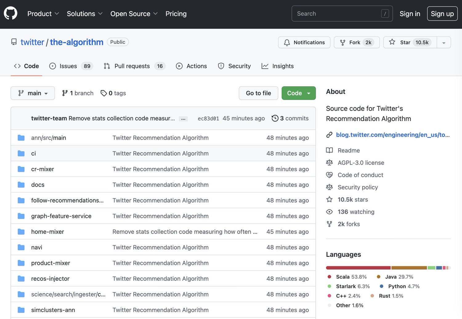Click the twitter-team author name
The width and height of the screenshot is (462, 319).
tap(49, 118)
